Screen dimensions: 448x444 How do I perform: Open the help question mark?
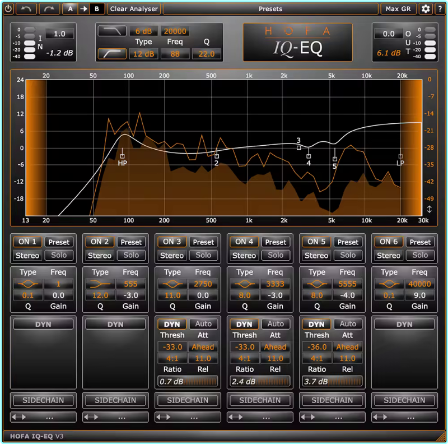(440, 9)
